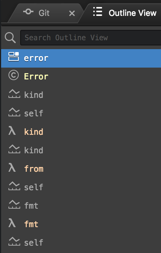This screenshot has height=253, width=161.
Task: Click the variable icon beside first self
Action: click(x=14, y=112)
